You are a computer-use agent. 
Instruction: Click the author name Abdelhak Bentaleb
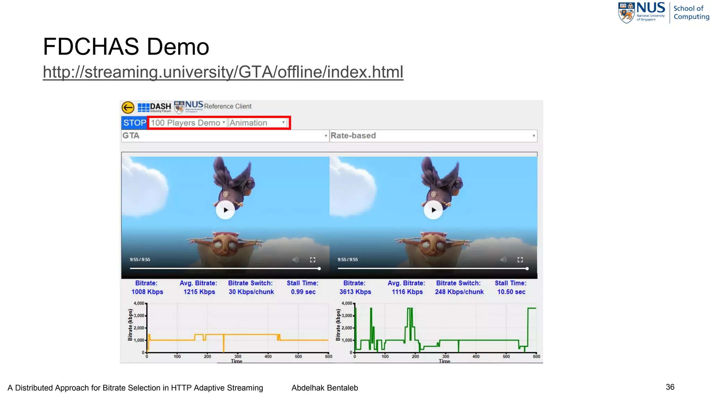(x=325, y=388)
